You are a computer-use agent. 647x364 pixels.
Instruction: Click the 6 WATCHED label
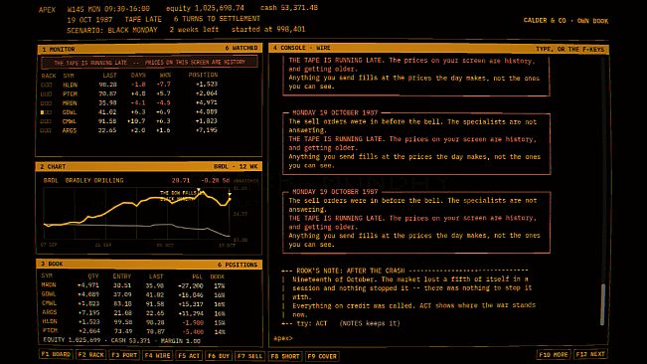click(x=242, y=48)
